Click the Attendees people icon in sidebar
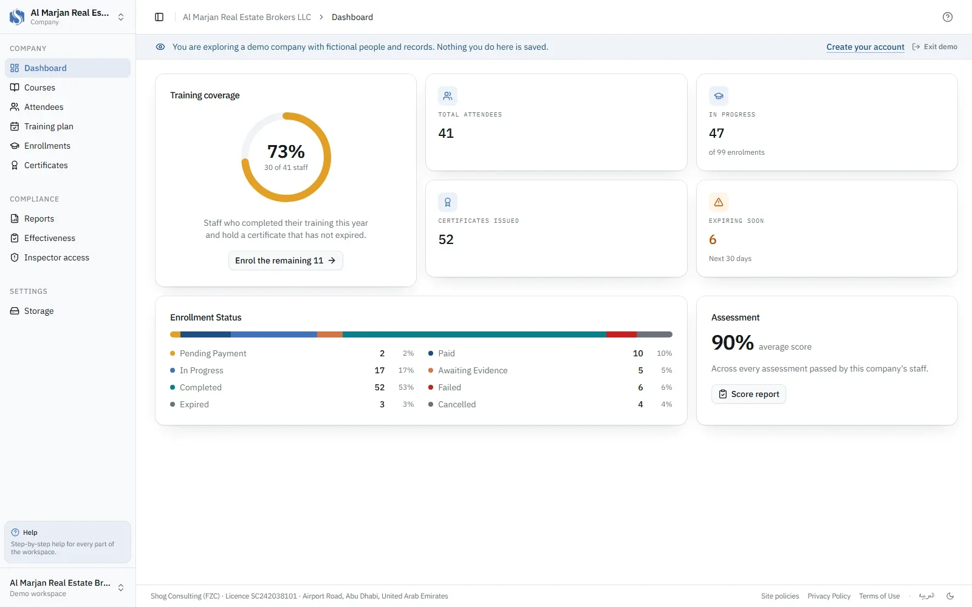972x607 pixels. [x=15, y=107]
